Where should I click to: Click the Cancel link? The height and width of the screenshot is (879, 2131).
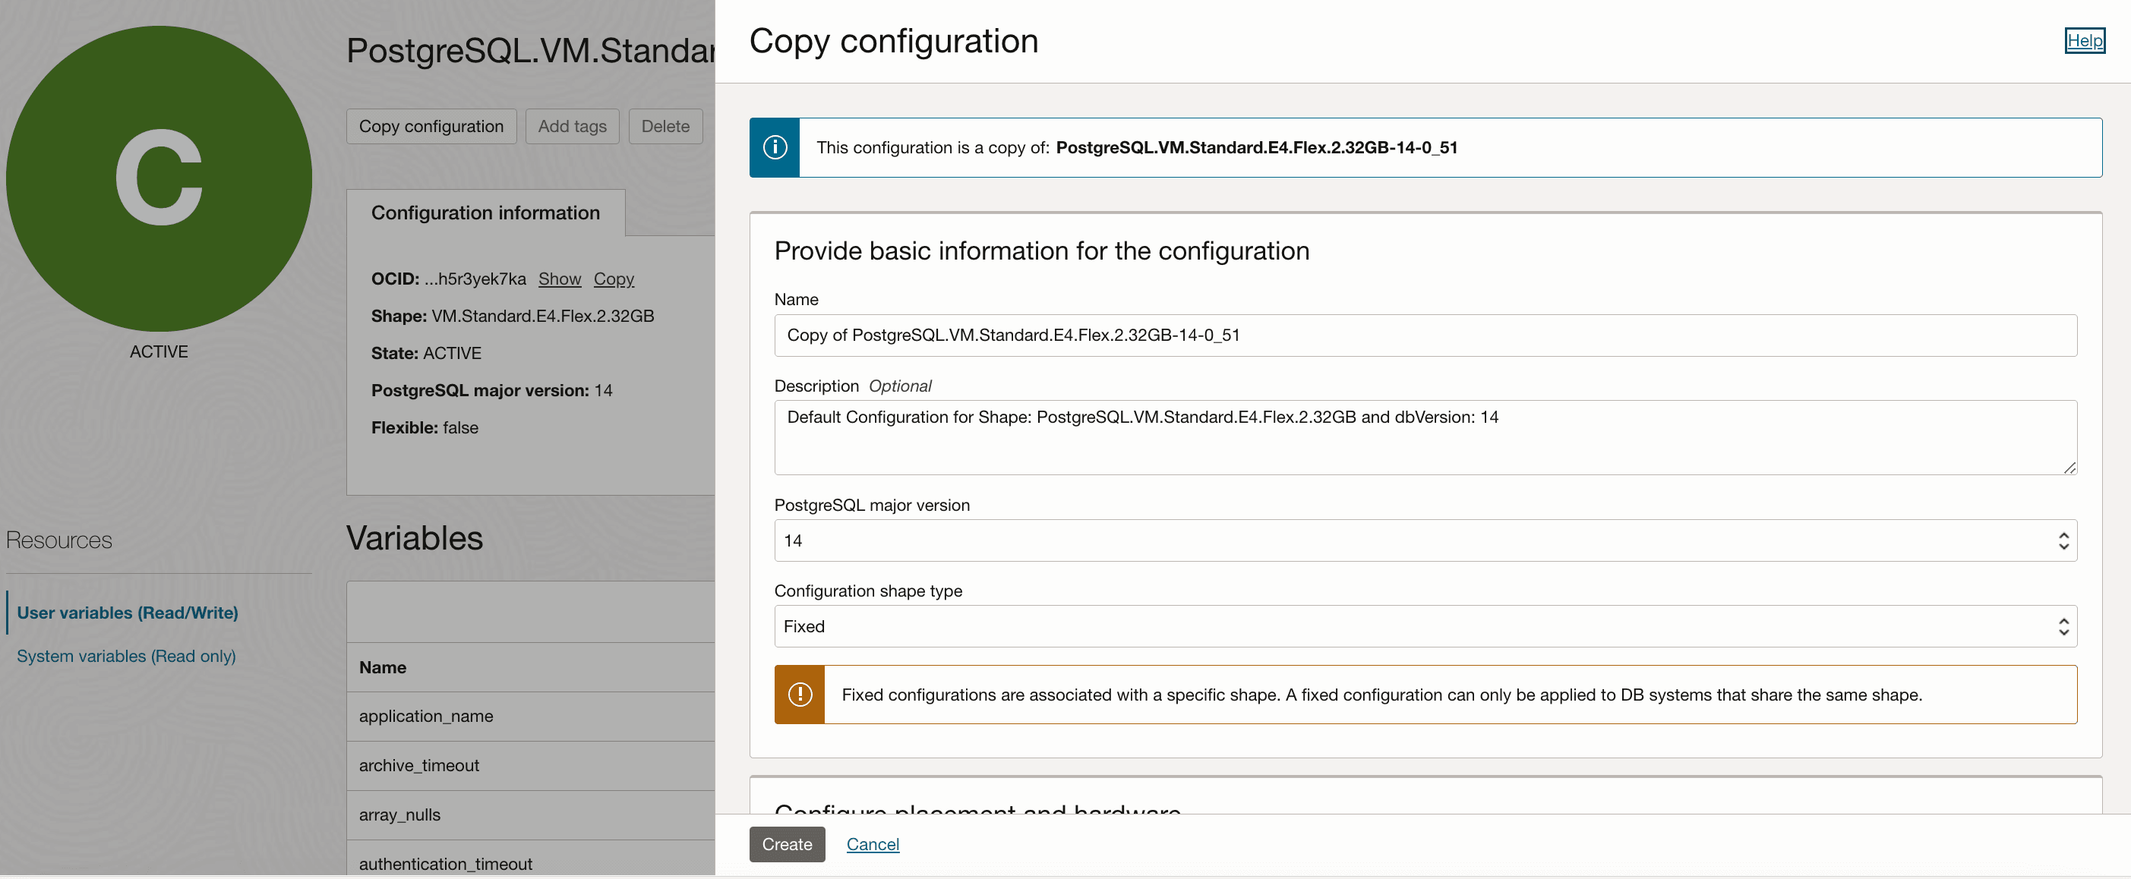pyautogui.click(x=872, y=844)
